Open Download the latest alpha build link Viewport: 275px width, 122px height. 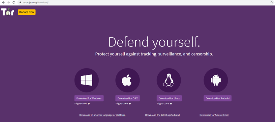[x=163, y=115]
